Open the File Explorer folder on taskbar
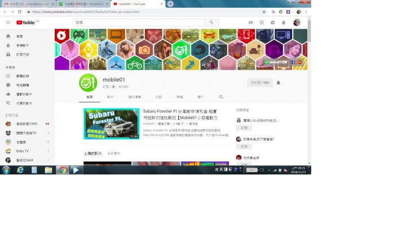Screen dimensions: 406x239 48,170
